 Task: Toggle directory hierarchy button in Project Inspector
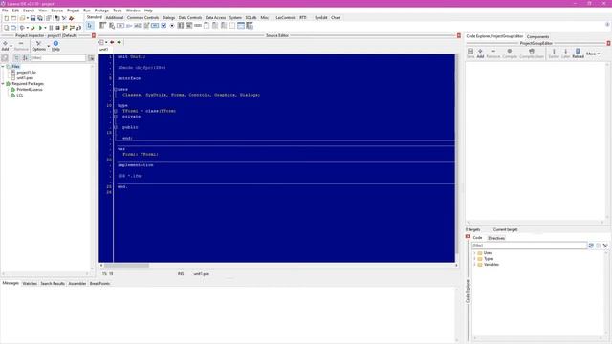pos(16,57)
